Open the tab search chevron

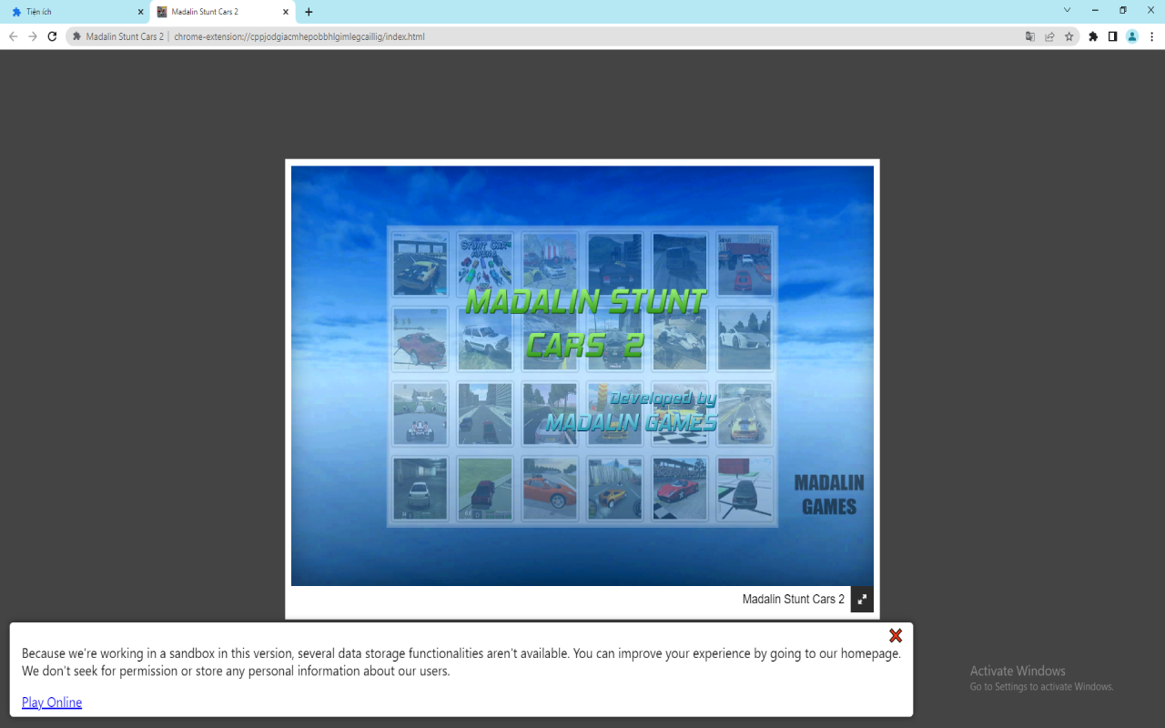(1066, 12)
